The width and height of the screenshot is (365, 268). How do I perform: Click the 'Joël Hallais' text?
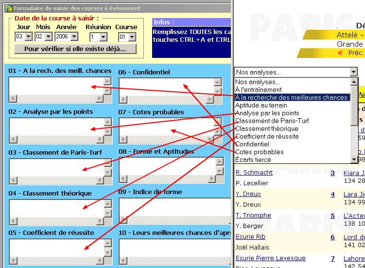[252, 247]
